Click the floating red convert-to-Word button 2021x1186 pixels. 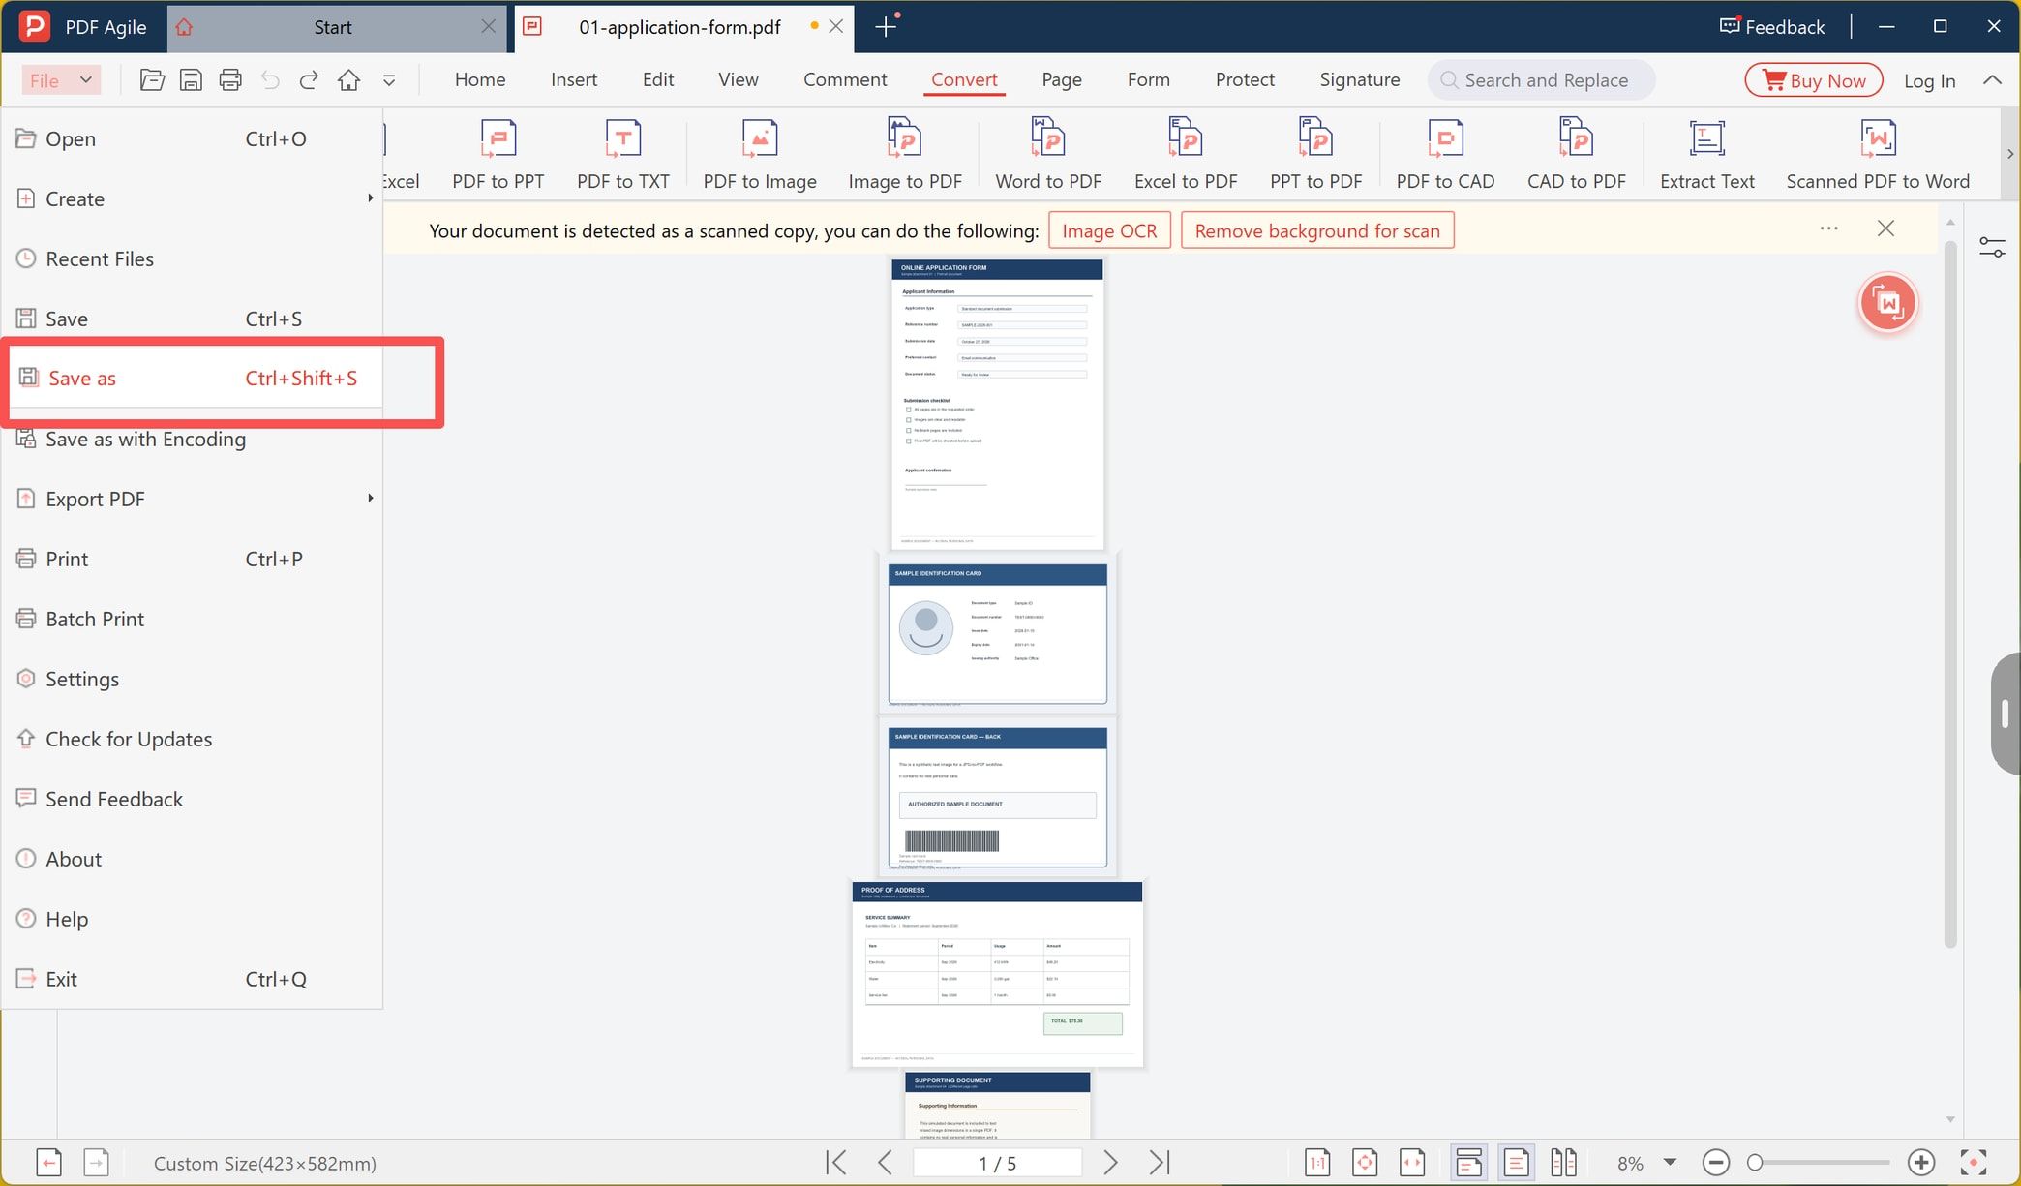point(1887,303)
